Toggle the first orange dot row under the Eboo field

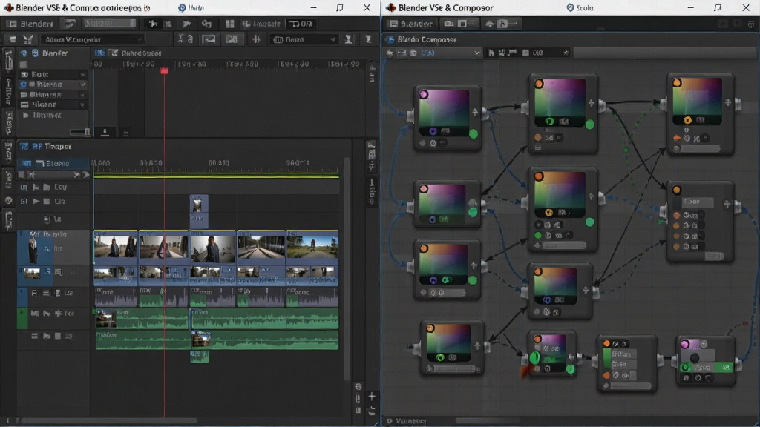pyautogui.click(x=677, y=215)
